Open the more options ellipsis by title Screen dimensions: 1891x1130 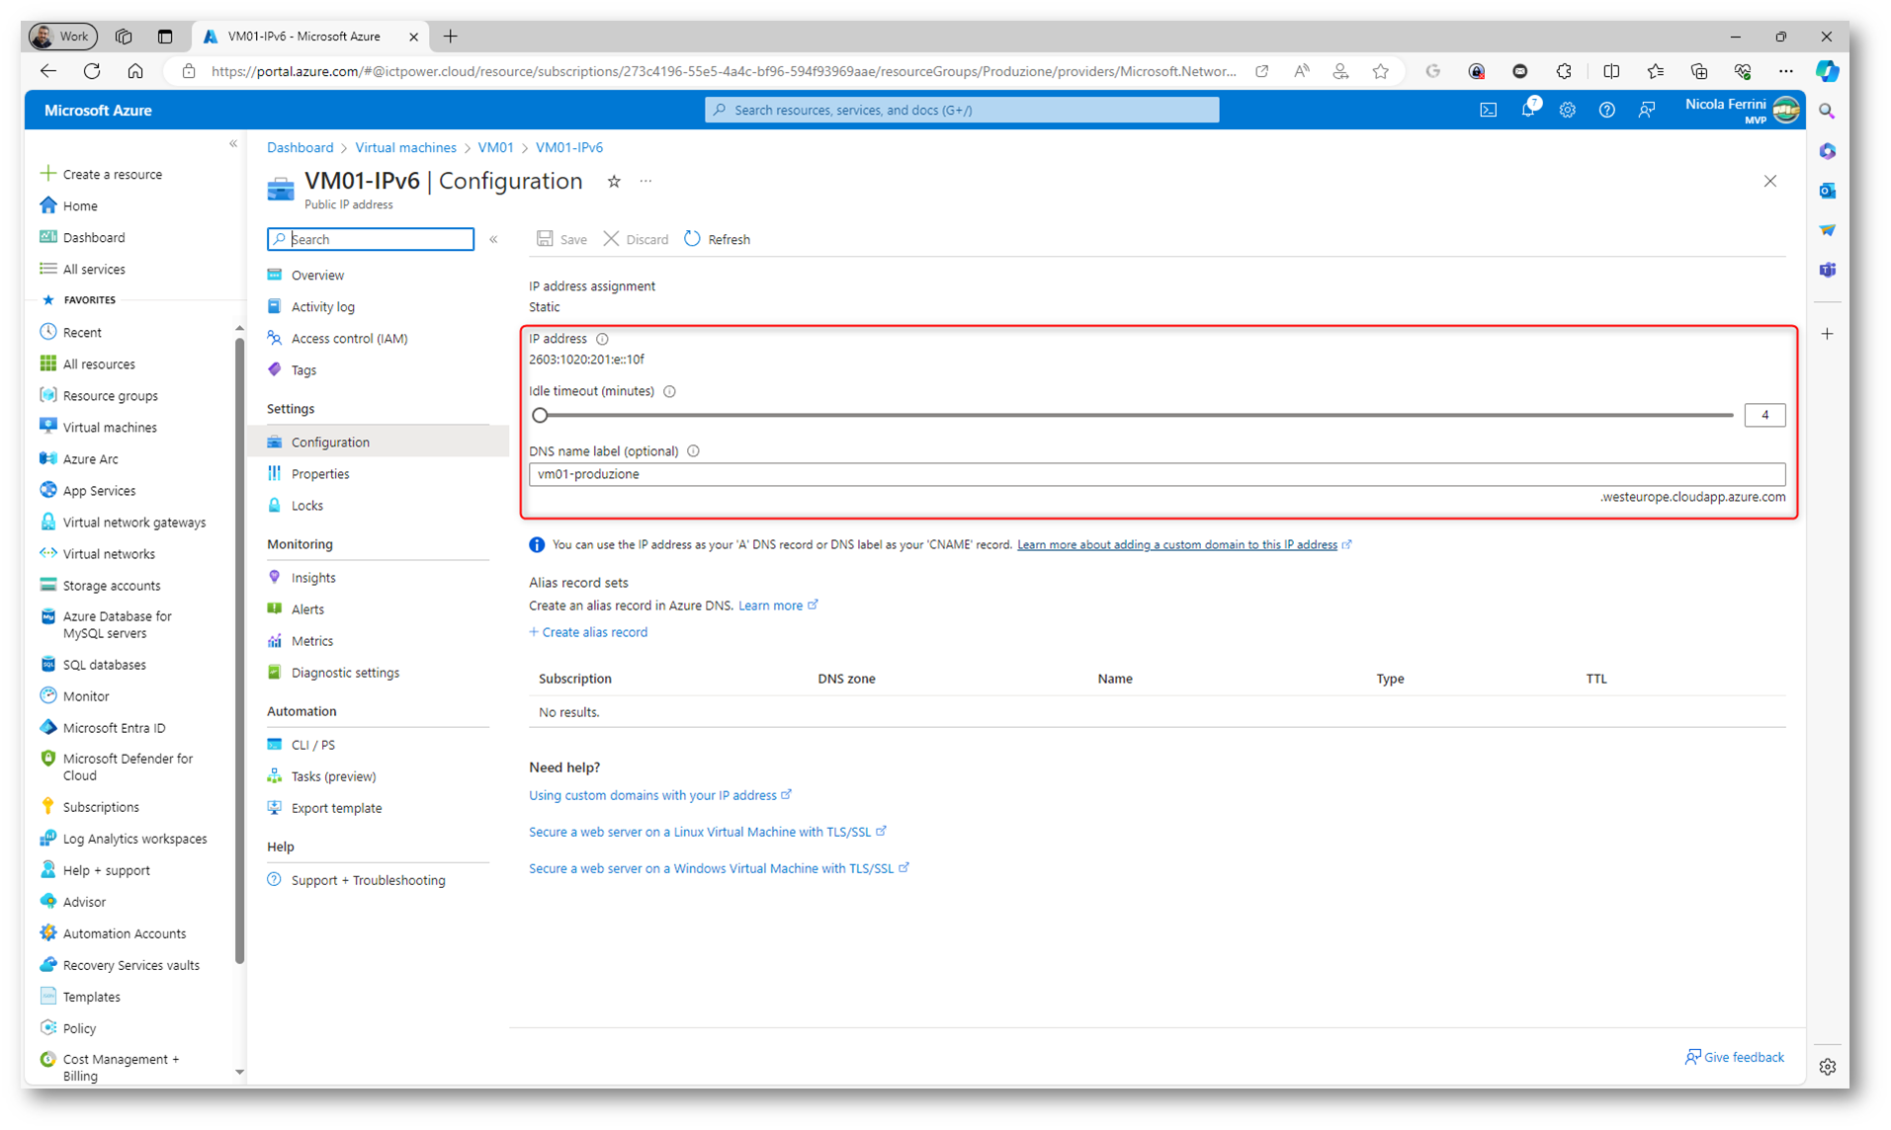point(645,181)
